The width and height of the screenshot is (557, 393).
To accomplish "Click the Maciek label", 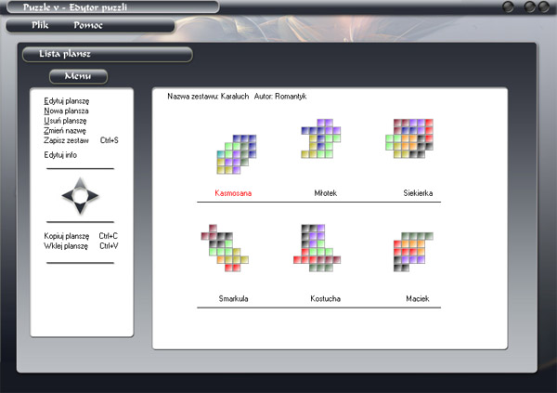I will pyautogui.click(x=418, y=299).
